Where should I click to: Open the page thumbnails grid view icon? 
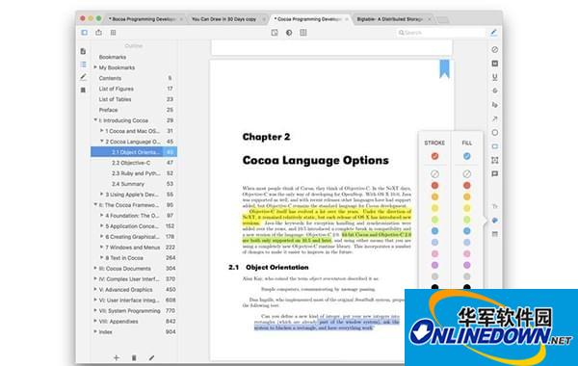(113, 33)
